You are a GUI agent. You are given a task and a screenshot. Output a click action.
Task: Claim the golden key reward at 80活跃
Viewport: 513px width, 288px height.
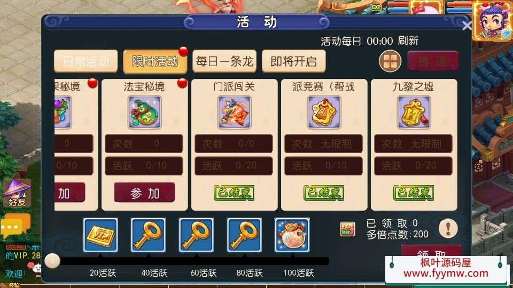[244, 235]
